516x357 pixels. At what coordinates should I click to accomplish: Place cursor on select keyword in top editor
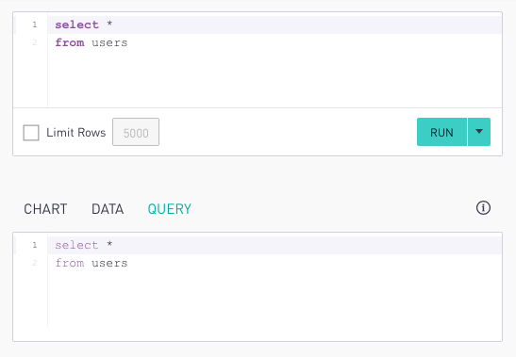[x=76, y=24]
